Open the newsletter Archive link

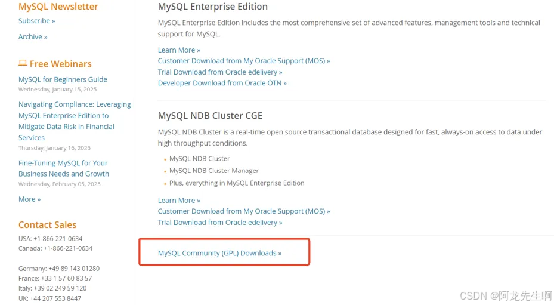coord(33,37)
